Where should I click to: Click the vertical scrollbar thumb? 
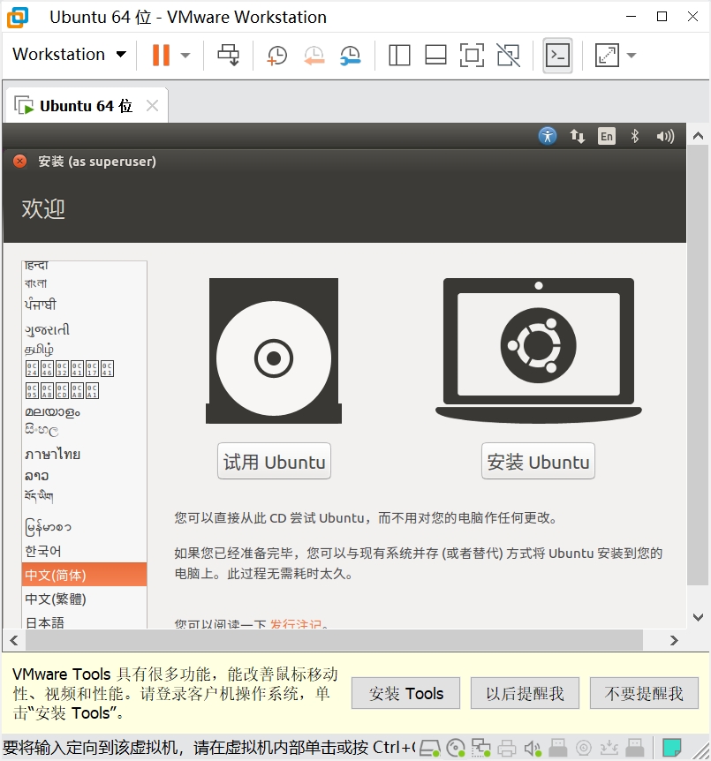click(698, 365)
